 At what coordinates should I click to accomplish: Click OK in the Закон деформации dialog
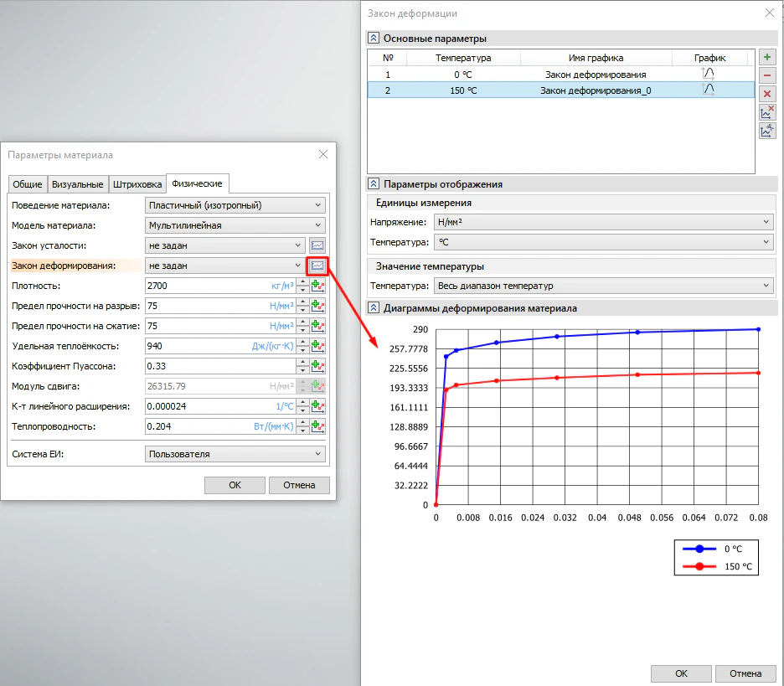681,673
